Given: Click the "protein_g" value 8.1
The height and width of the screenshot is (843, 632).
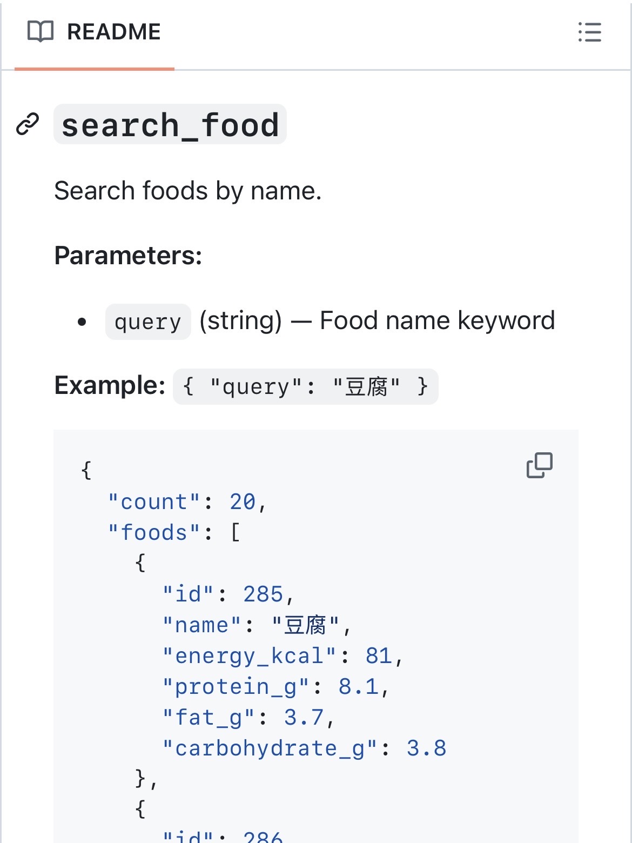Looking at the screenshot, I should click(358, 687).
